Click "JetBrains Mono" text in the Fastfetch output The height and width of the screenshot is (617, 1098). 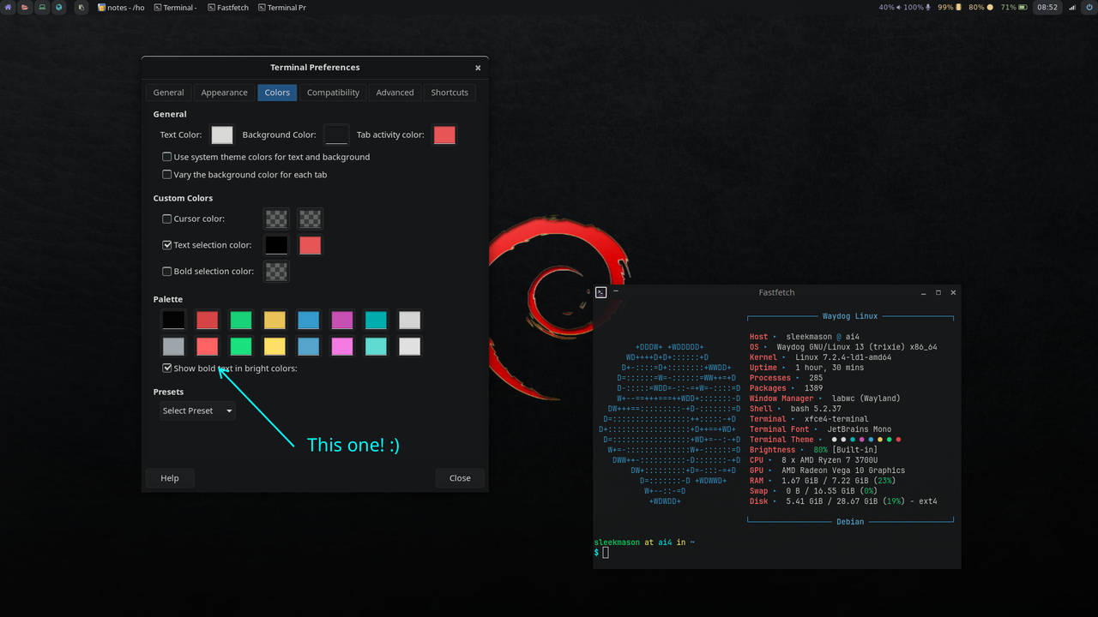(859, 429)
